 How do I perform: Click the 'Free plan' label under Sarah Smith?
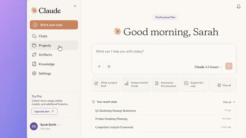tap(45, 129)
